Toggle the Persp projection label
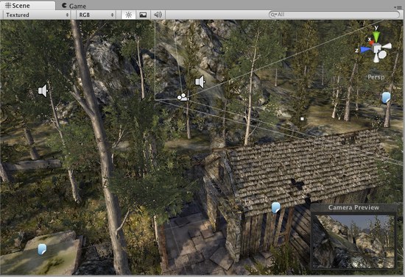The height and width of the screenshot is (277, 405). pyautogui.click(x=376, y=77)
